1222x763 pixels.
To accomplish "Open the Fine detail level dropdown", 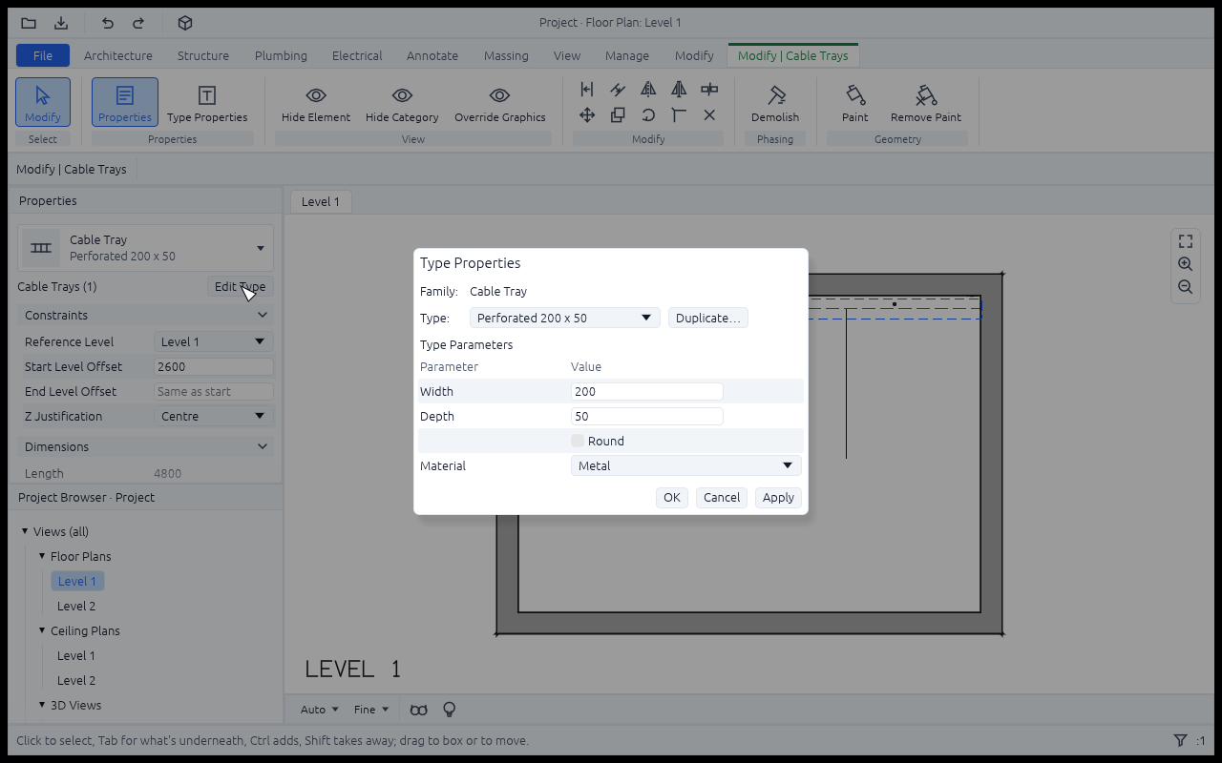I will pyautogui.click(x=371, y=710).
